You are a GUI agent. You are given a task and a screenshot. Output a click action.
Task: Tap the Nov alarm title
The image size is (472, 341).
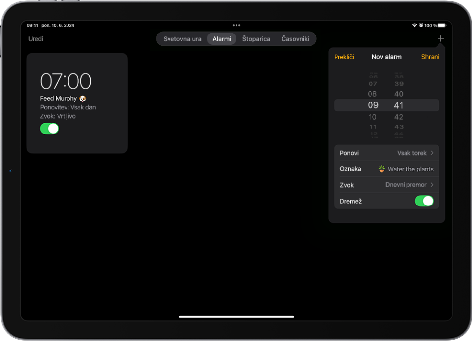tap(386, 57)
